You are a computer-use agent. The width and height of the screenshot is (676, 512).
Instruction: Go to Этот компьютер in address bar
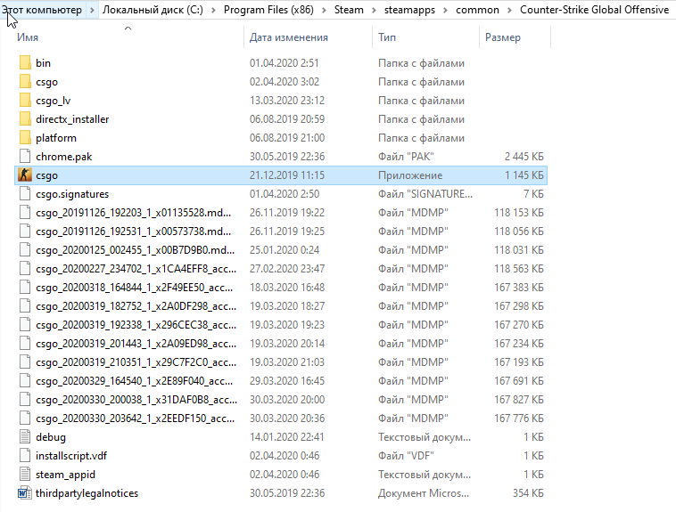42,10
